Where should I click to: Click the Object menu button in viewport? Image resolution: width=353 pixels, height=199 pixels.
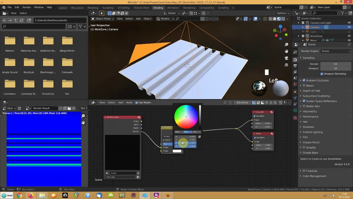click(148, 19)
